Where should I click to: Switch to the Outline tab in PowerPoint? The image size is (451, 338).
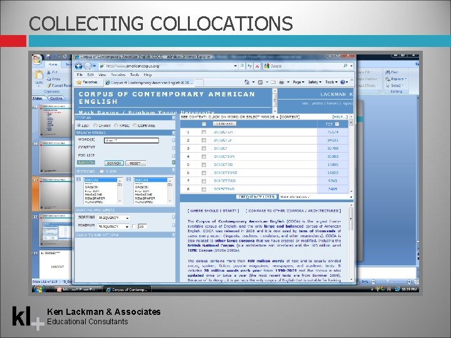(56, 98)
